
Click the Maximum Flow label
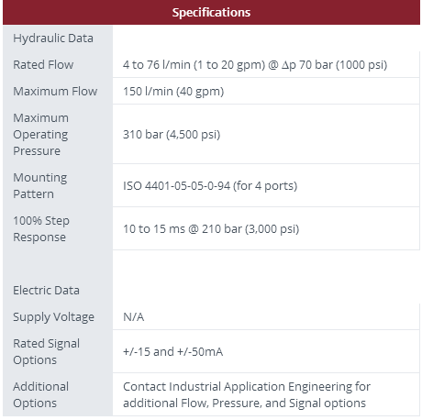[x=55, y=92]
